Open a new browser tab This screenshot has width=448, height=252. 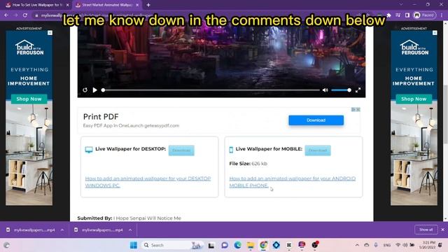[x=148, y=5]
